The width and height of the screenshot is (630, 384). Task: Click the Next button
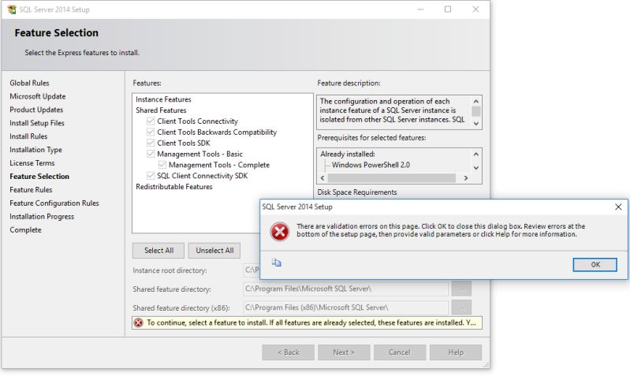coord(344,352)
